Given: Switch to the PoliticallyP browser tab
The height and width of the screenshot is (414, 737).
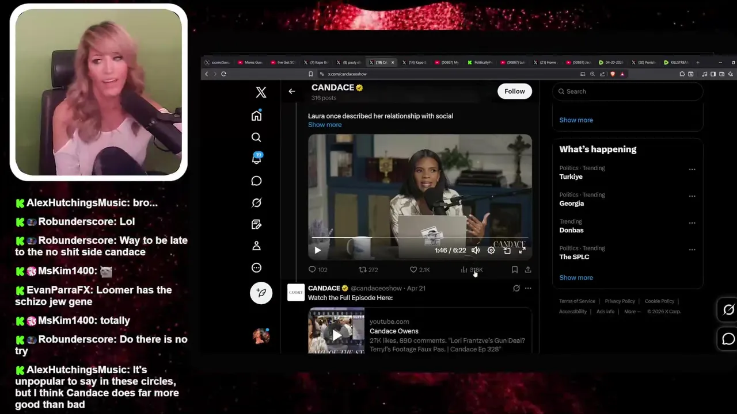Looking at the screenshot, I should click(x=480, y=62).
